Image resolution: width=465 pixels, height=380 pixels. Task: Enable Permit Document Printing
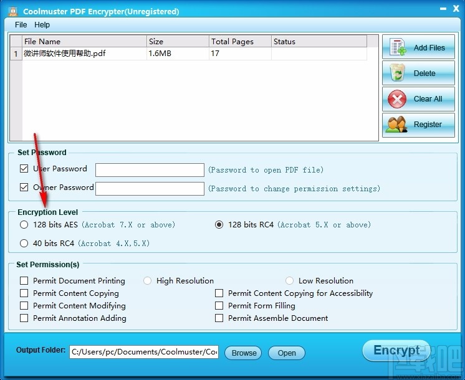tap(24, 280)
